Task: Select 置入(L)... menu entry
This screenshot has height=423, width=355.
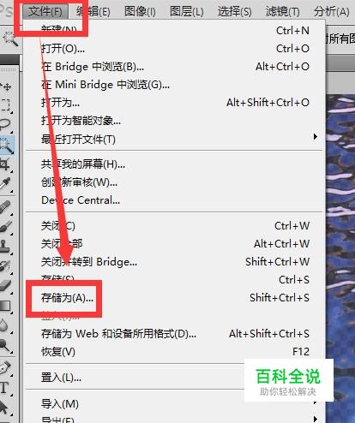Action: coord(61,378)
